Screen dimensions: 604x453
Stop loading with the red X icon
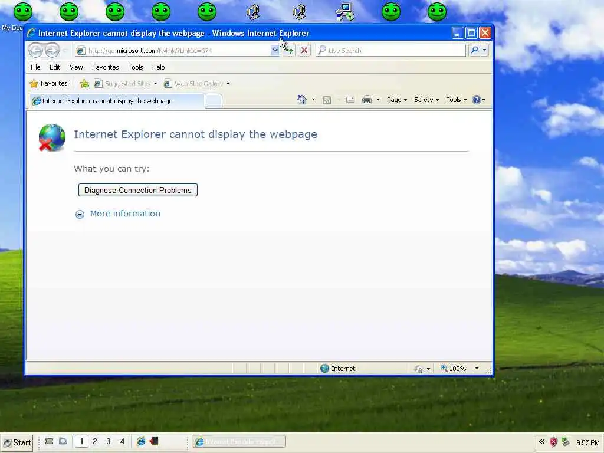pos(304,50)
